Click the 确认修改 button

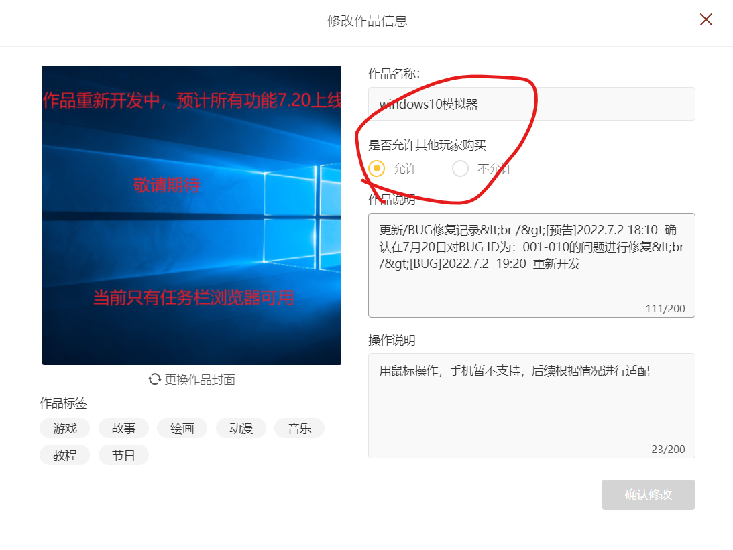coord(648,494)
